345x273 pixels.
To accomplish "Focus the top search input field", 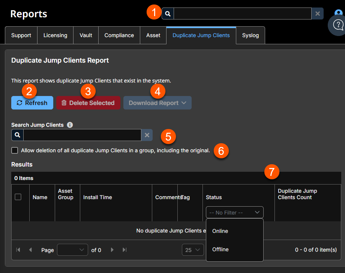I will click(x=243, y=13).
